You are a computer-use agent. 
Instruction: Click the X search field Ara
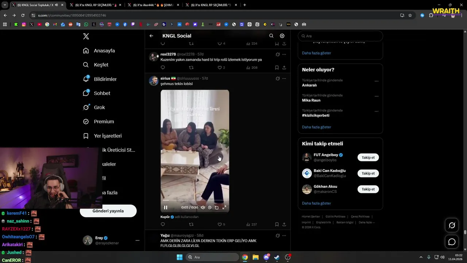tap(340, 36)
